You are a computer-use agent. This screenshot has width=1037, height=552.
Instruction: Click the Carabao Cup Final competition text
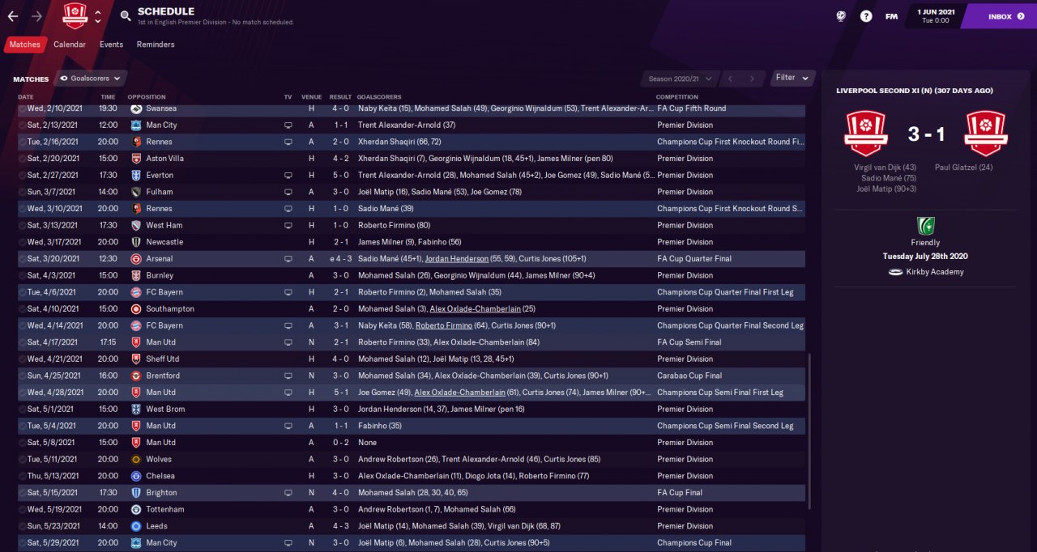tap(689, 376)
